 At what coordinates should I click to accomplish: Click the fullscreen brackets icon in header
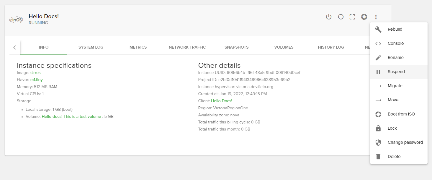(352, 17)
